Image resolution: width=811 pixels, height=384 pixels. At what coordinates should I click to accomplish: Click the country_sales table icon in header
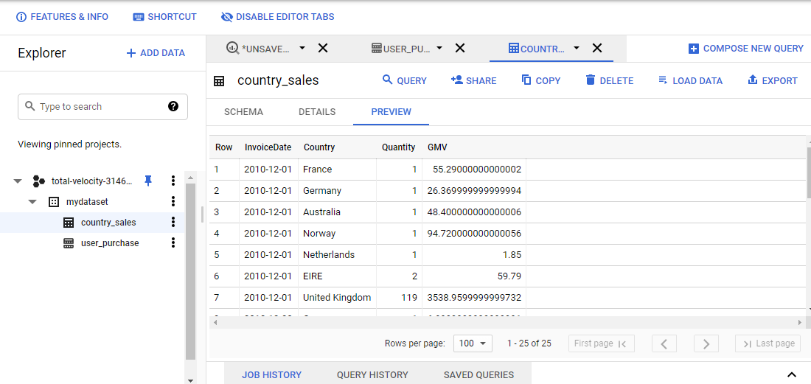pos(219,80)
